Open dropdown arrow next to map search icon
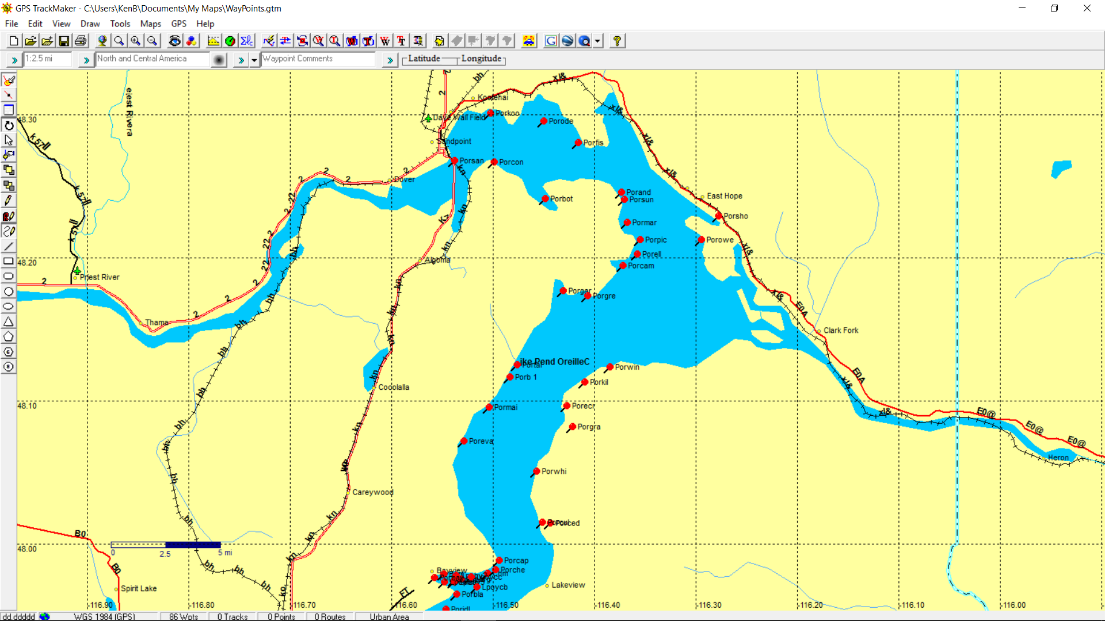This screenshot has width=1105, height=621. [598, 41]
